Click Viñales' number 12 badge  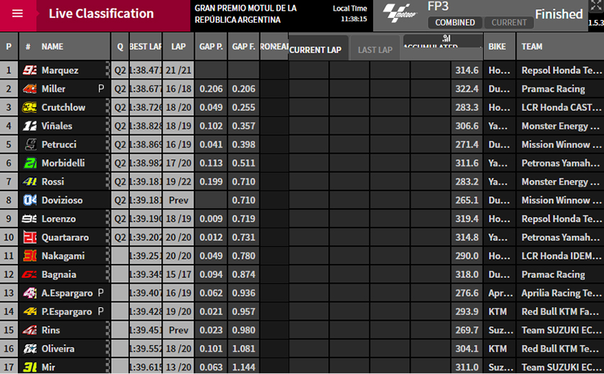pyautogui.click(x=30, y=127)
